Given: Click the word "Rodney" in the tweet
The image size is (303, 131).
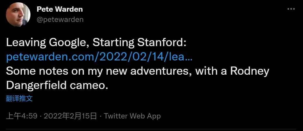Looking at the screenshot, I should click(x=249, y=71).
